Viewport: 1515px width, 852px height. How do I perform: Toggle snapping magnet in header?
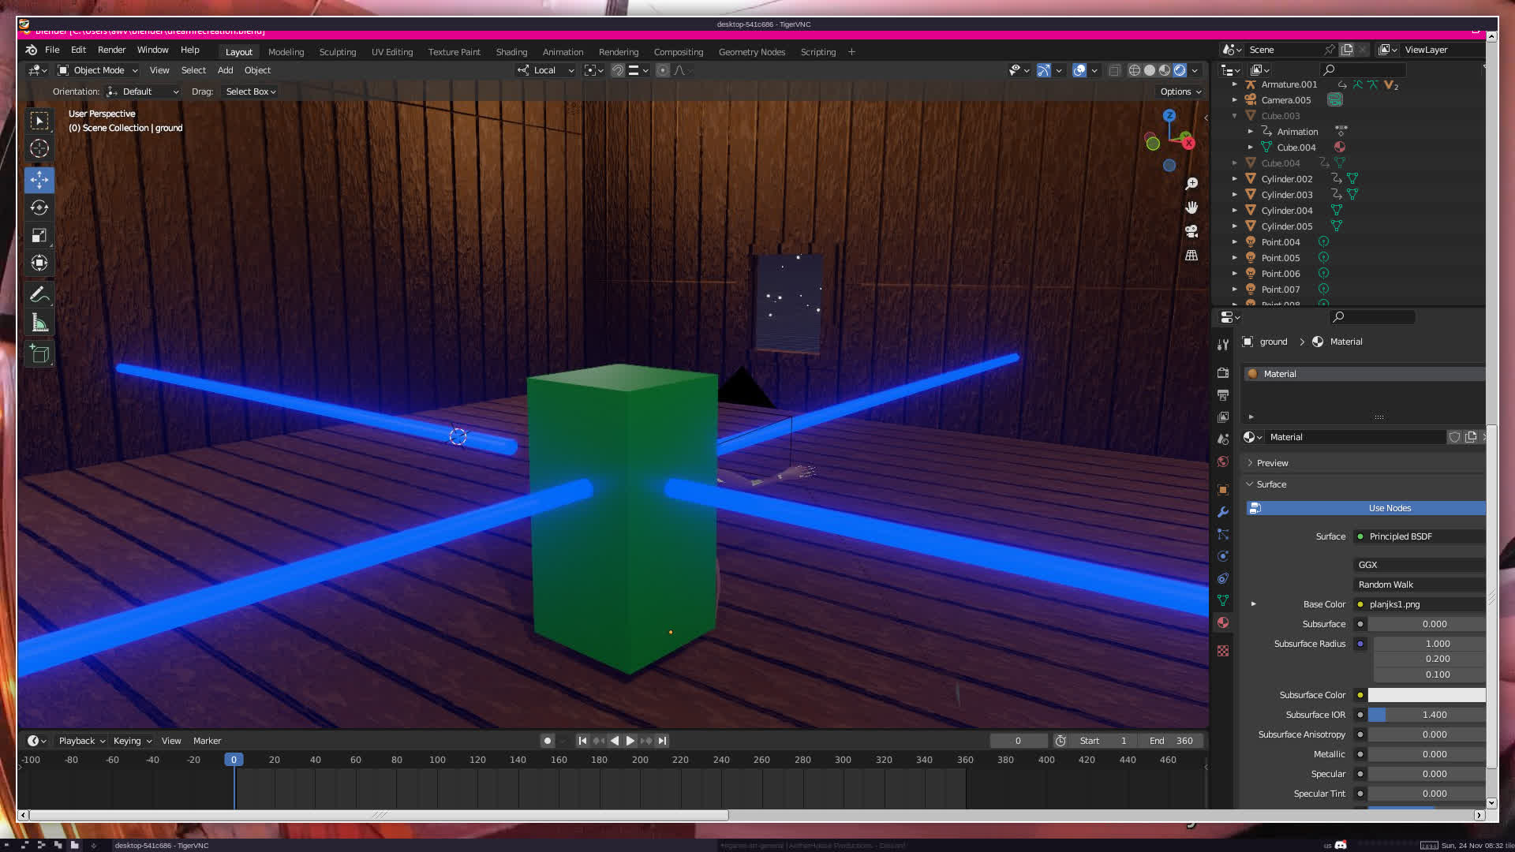point(618,70)
